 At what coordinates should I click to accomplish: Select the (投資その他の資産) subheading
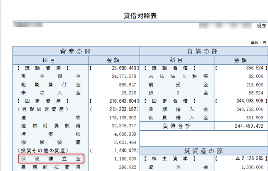click(x=43, y=151)
